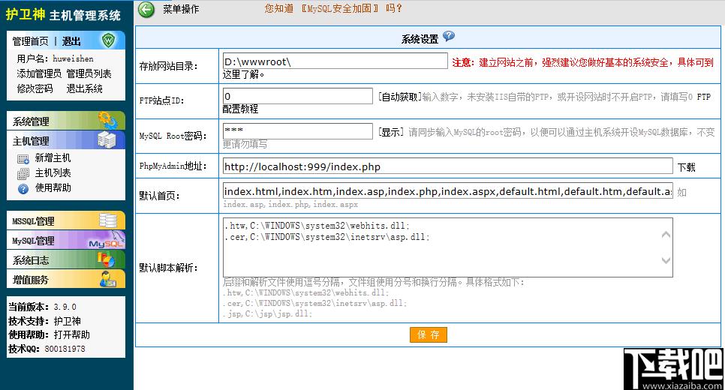Click the green shield icon next to 退出
Viewport: 725px width, 390px height.
pos(109,40)
